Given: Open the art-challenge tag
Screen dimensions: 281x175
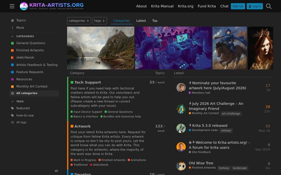Looking at the screenshot, I should click(x=231, y=114).
